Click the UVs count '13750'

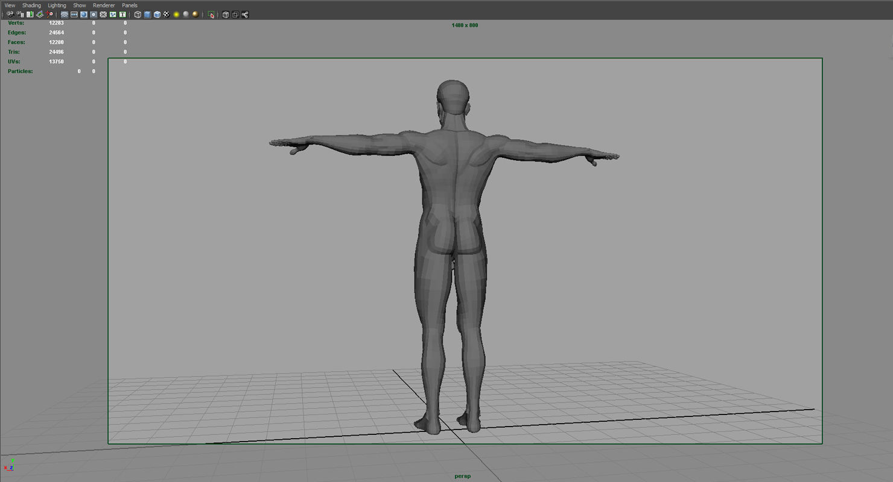(x=57, y=61)
